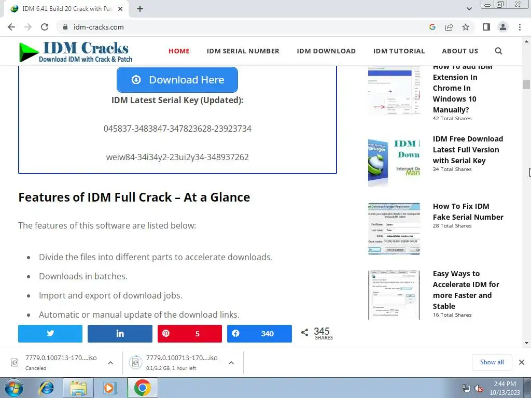This screenshot has height=398, width=531.
Task: Open the website search magnifier
Action: [498, 51]
